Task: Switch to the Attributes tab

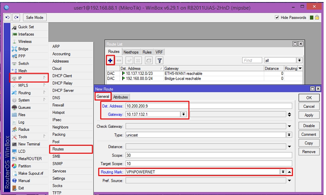Action: point(121,97)
